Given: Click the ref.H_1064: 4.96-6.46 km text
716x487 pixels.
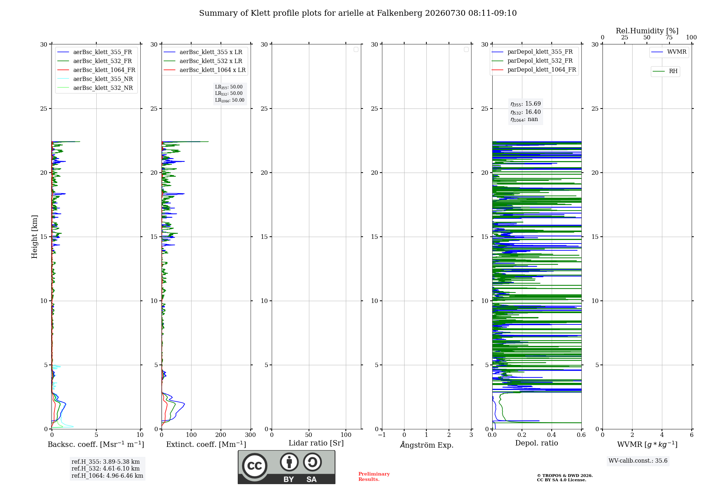Looking at the screenshot, I should pyautogui.click(x=107, y=476).
